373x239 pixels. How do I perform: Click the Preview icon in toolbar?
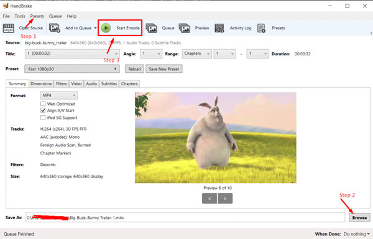(x=185, y=28)
